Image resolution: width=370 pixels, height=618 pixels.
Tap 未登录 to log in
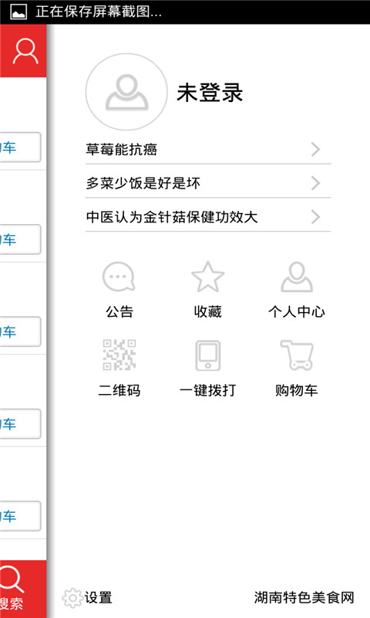210,93
